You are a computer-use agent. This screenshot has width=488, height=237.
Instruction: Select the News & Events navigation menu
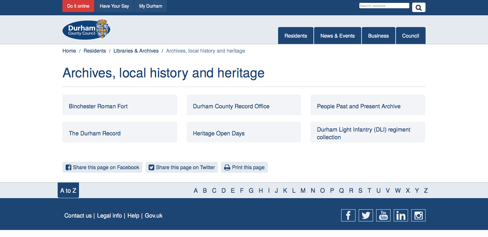coord(338,36)
